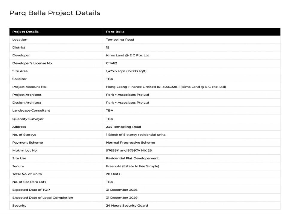Viewport: 282px width, 214px height.
Task: Select the Tembeling Road location value
Action: 120,39
